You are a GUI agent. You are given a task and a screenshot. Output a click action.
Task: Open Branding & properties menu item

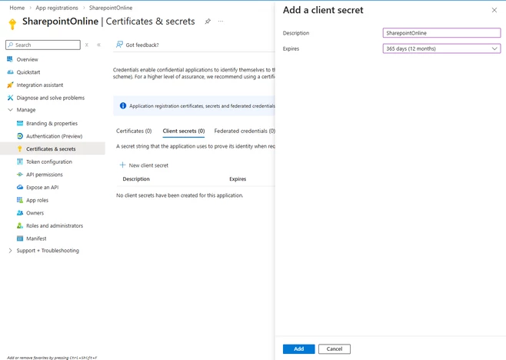pyautogui.click(x=52, y=123)
